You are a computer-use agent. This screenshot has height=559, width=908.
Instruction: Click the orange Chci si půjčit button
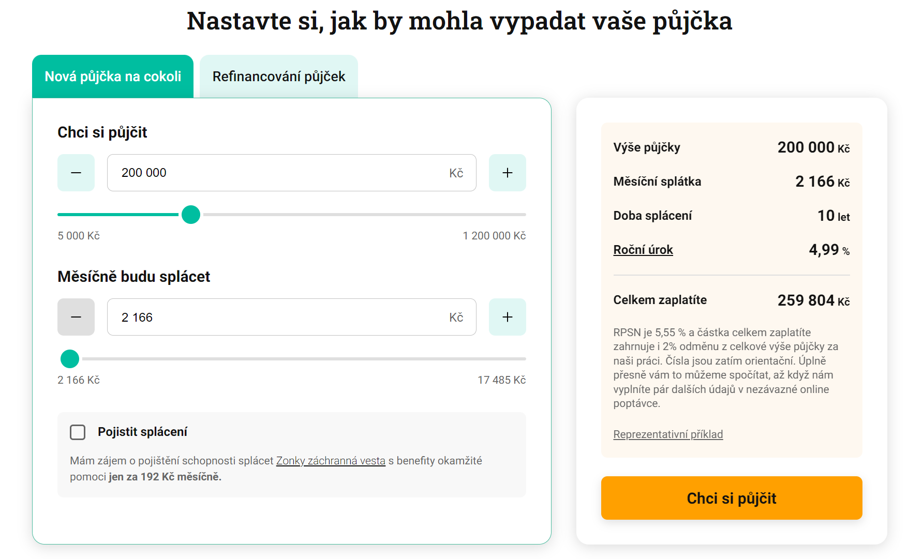point(732,498)
